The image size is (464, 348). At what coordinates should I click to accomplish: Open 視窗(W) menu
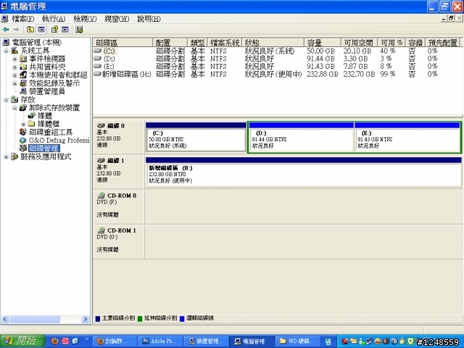pos(117,19)
